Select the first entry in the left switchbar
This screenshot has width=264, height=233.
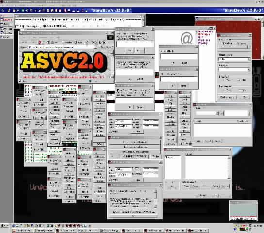coord(6,16)
